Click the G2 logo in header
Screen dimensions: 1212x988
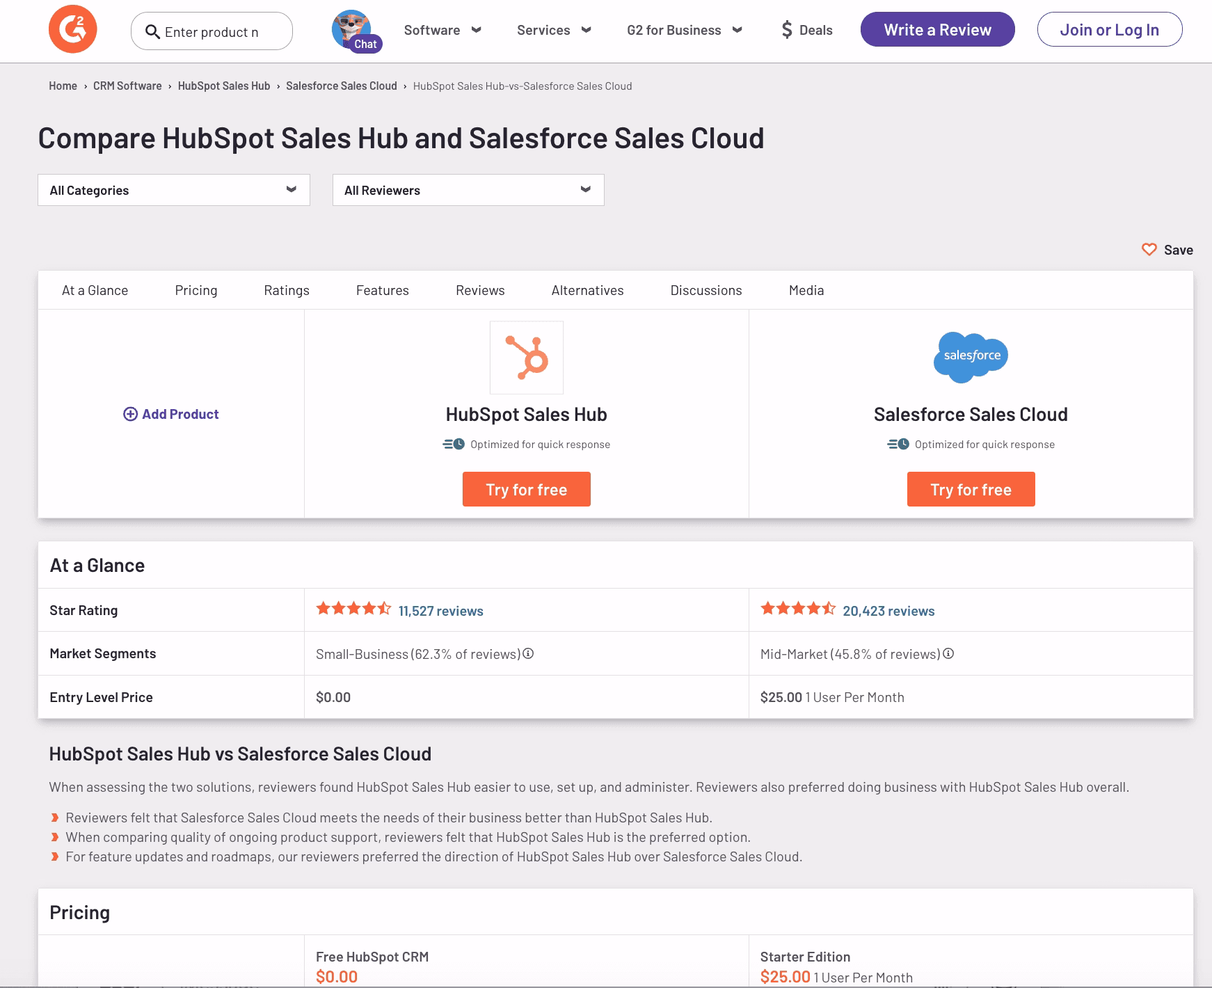[x=72, y=29]
